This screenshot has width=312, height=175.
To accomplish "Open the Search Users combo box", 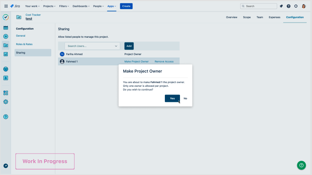I will (92, 46).
